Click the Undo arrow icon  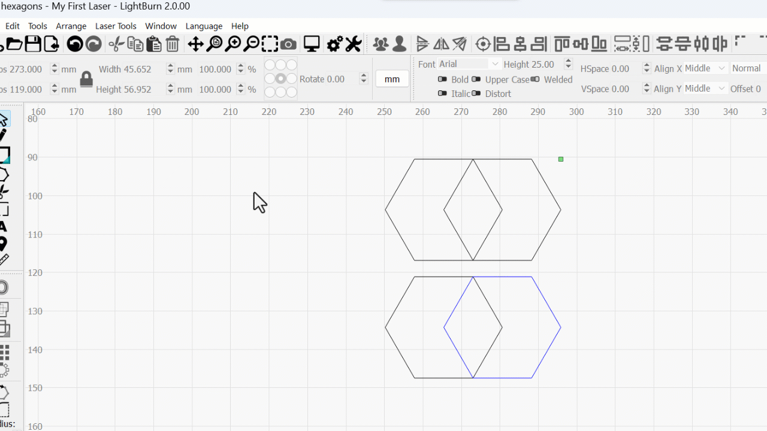(x=74, y=44)
